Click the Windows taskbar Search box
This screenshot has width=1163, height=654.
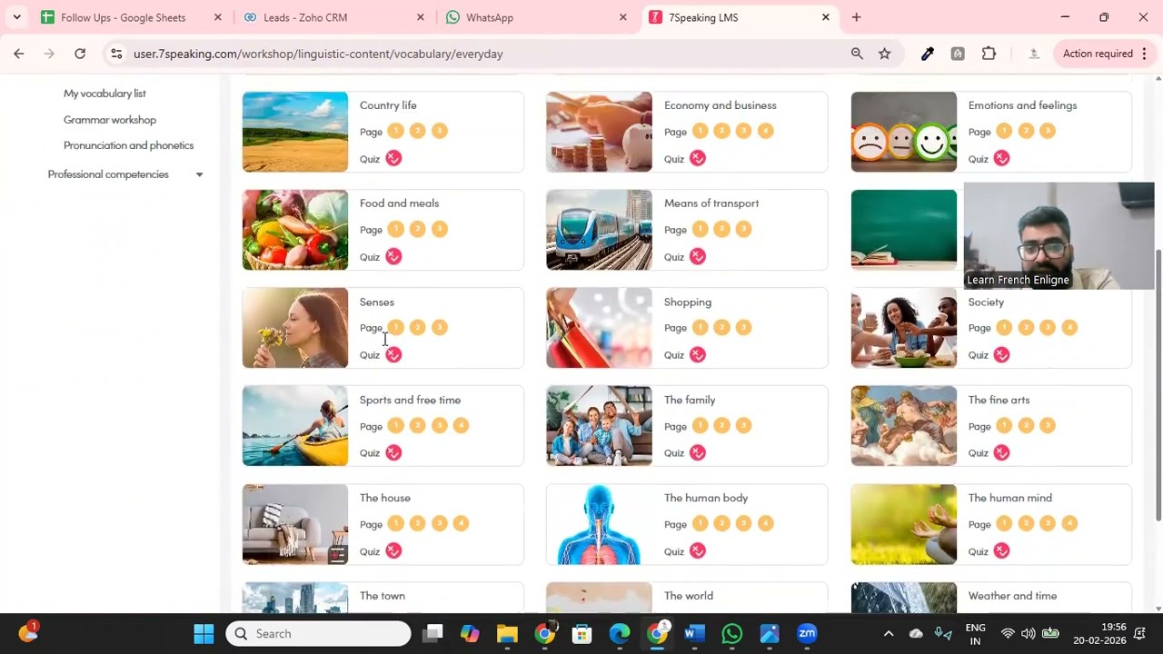click(x=319, y=634)
